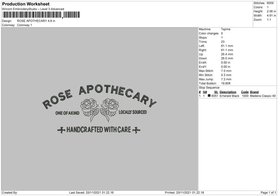The height and width of the screenshot is (196, 278).
Task: Click Up value 26.4 mm
Action: (x=227, y=54)
